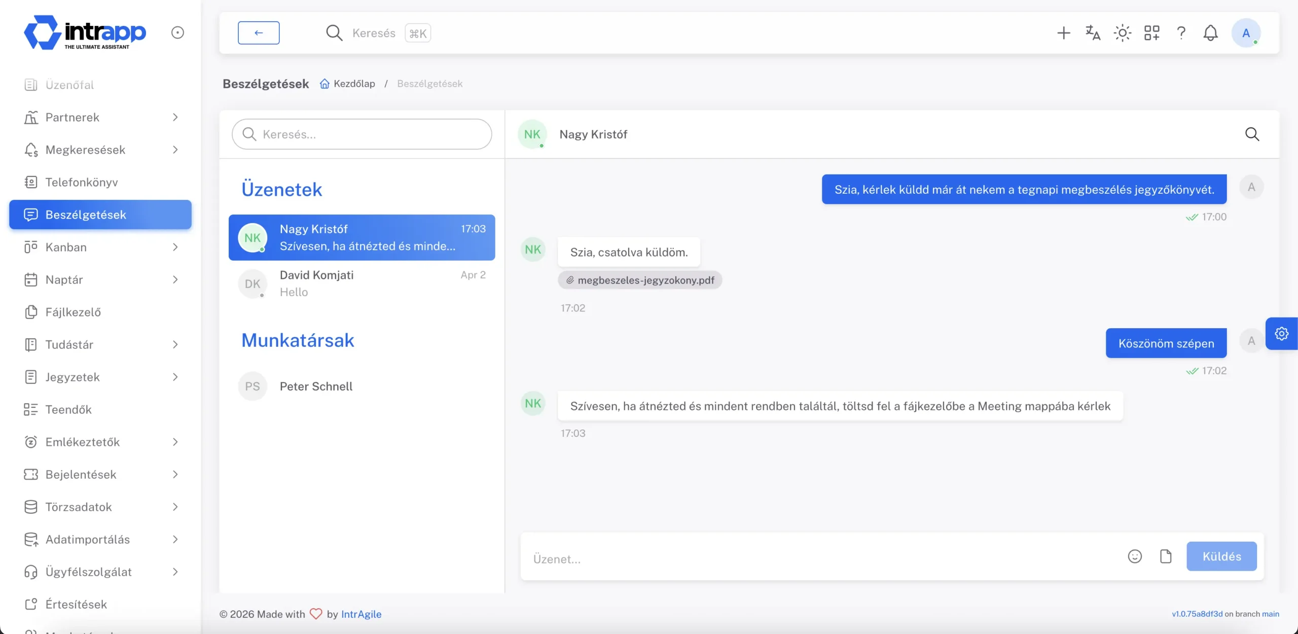The height and width of the screenshot is (634, 1298).
Task: Toggle the light/dark theme sun icon
Action: [x=1122, y=33]
